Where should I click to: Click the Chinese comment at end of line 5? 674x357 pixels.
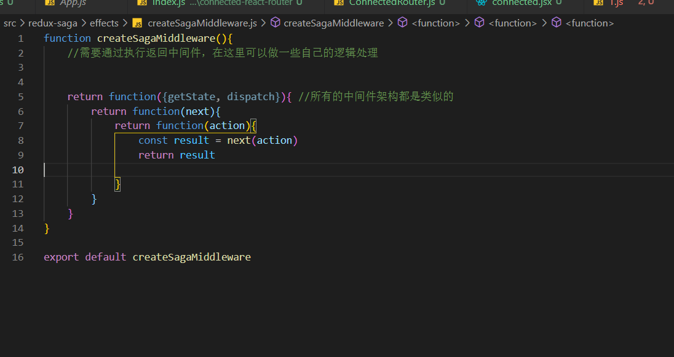(x=376, y=96)
